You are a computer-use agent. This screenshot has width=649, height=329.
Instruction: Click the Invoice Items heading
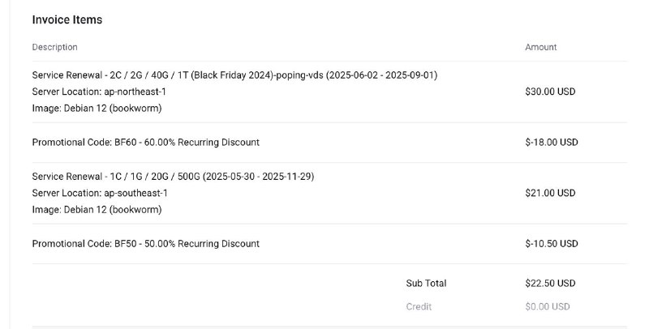67,19
